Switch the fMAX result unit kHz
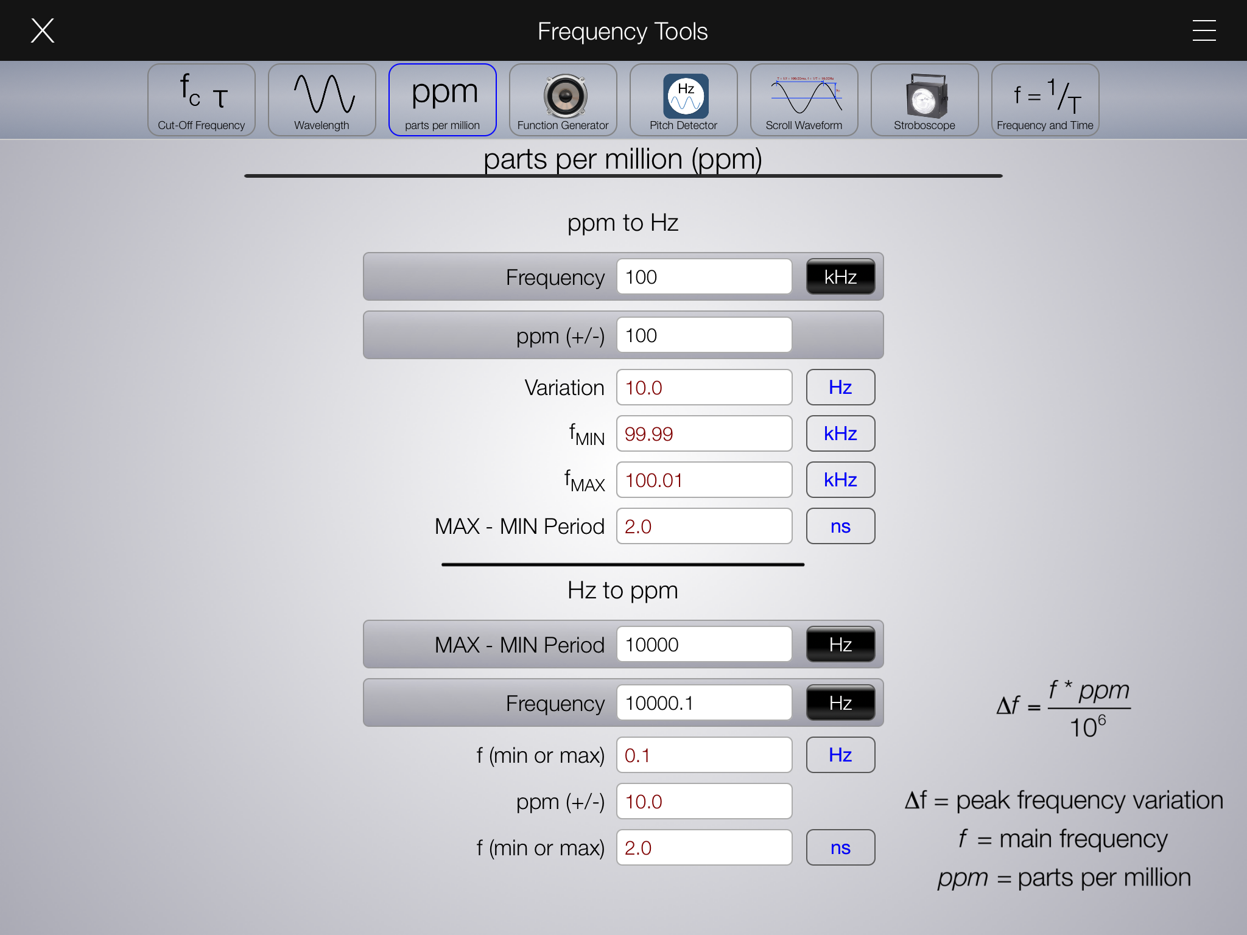The height and width of the screenshot is (935, 1247). pos(840,480)
